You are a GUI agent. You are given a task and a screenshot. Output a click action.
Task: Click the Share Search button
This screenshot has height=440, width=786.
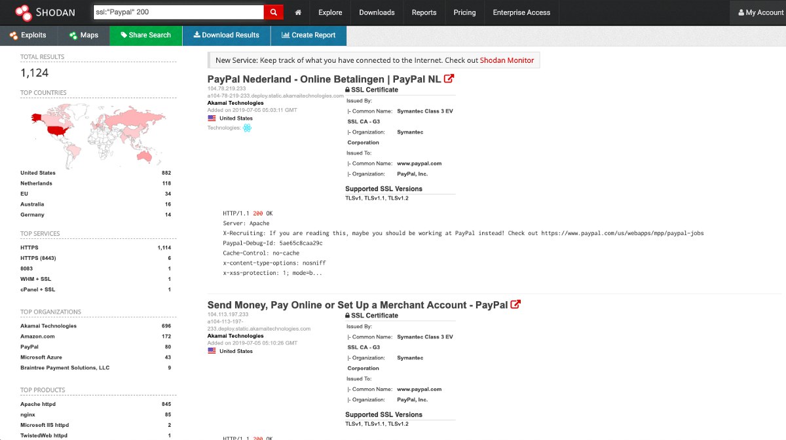click(x=146, y=35)
